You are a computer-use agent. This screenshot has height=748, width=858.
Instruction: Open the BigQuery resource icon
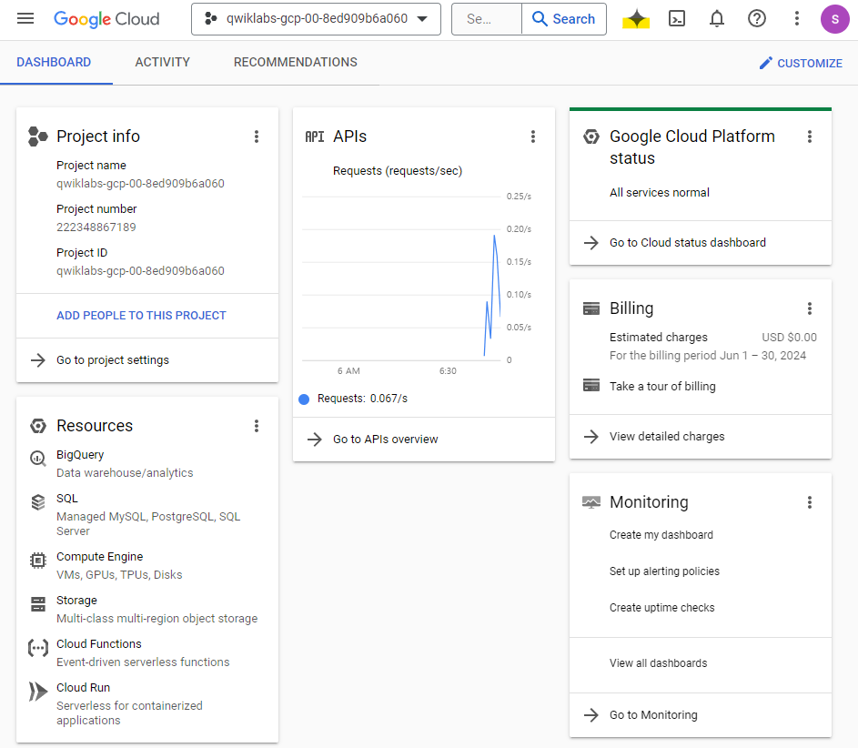coord(38,459)
